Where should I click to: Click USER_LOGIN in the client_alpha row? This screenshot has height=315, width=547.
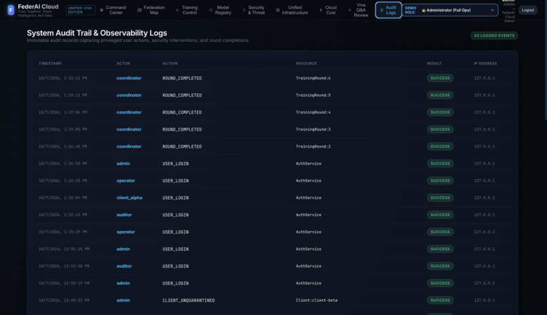(176, 198)
